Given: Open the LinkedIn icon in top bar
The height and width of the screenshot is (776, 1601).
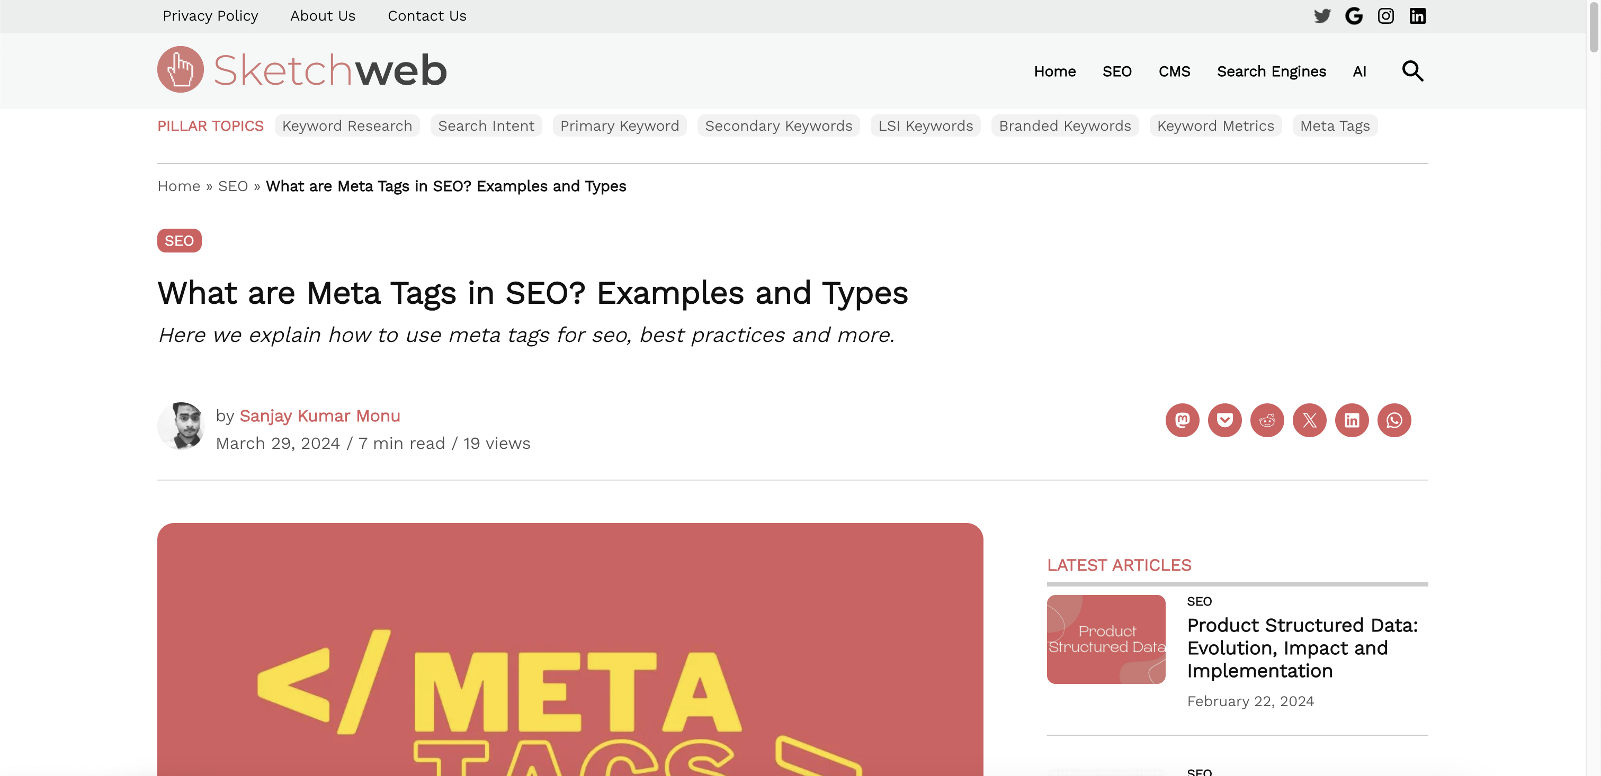Looking at the screenshot, I should click(x=1417, y=16).
